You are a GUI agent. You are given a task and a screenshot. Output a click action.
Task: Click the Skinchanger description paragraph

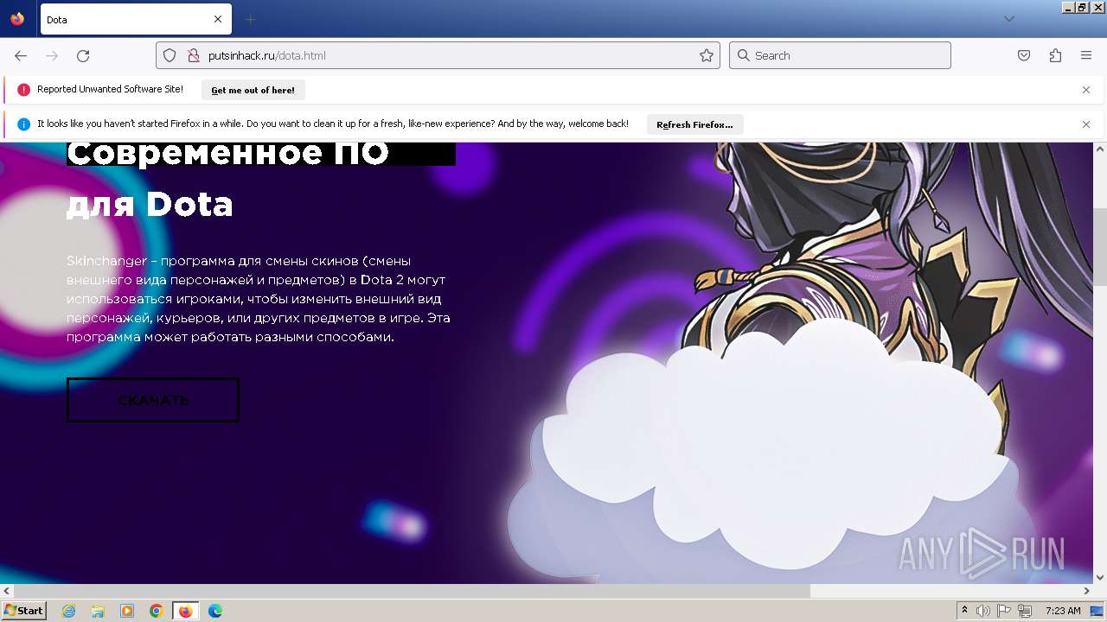pyautogui.click(x=259, y=299)
